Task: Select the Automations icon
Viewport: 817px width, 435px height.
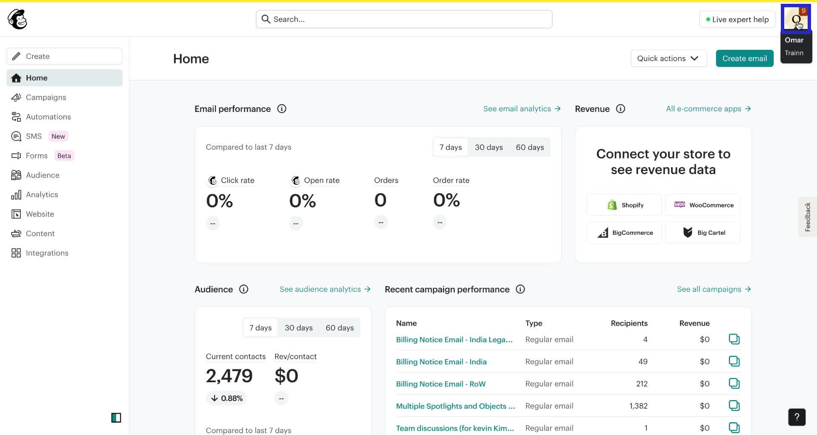Action: click(x=16, y=117)
